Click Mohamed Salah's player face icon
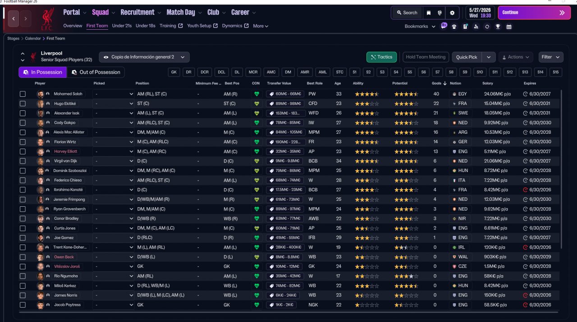Screen dimensions: 577x322 (40, 94)
